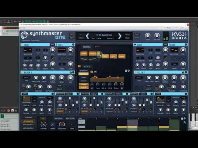Open the MOD ENV1 options menu circle

click(78, 94)
